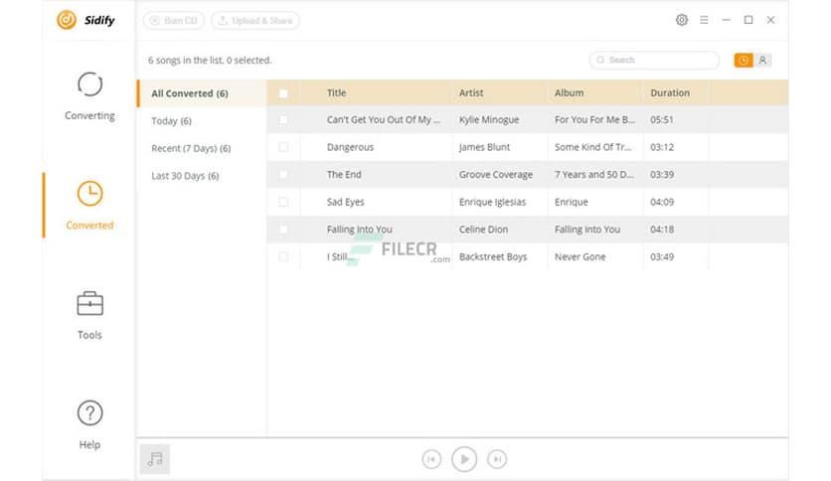Screen dimensions: 831x481
Task: Open the hamburger menu icon
Action: pos(704,20)
